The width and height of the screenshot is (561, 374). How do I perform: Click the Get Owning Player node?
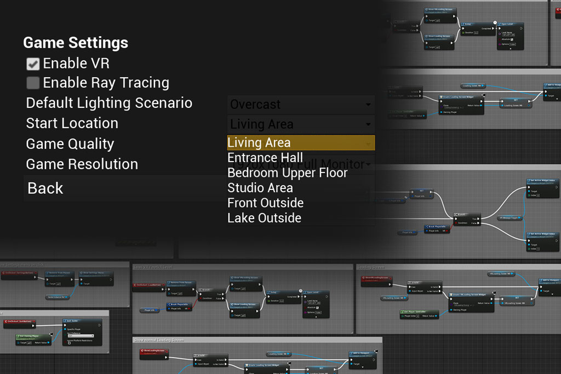click(x=32, y=336)
